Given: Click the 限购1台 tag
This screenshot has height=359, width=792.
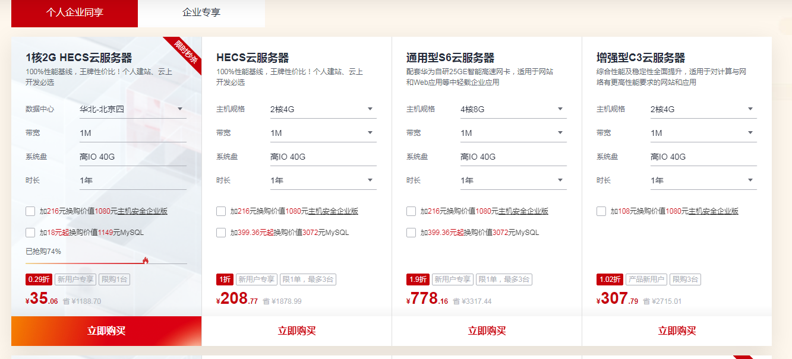Looking at the screenshot, I should coord(115,279).
